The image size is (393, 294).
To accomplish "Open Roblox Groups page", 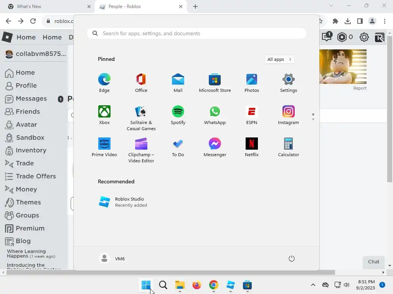I will point(22,215).
